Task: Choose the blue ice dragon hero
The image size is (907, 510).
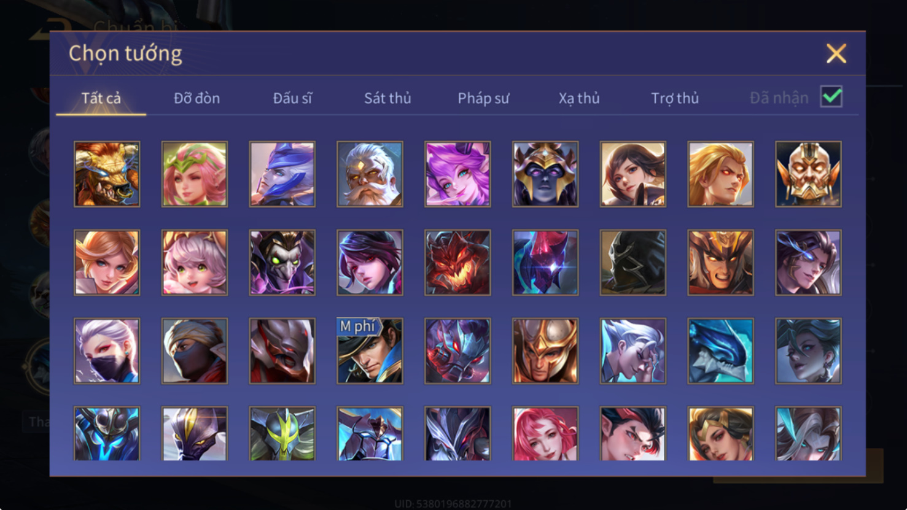Action: click(x=720, y=351)
